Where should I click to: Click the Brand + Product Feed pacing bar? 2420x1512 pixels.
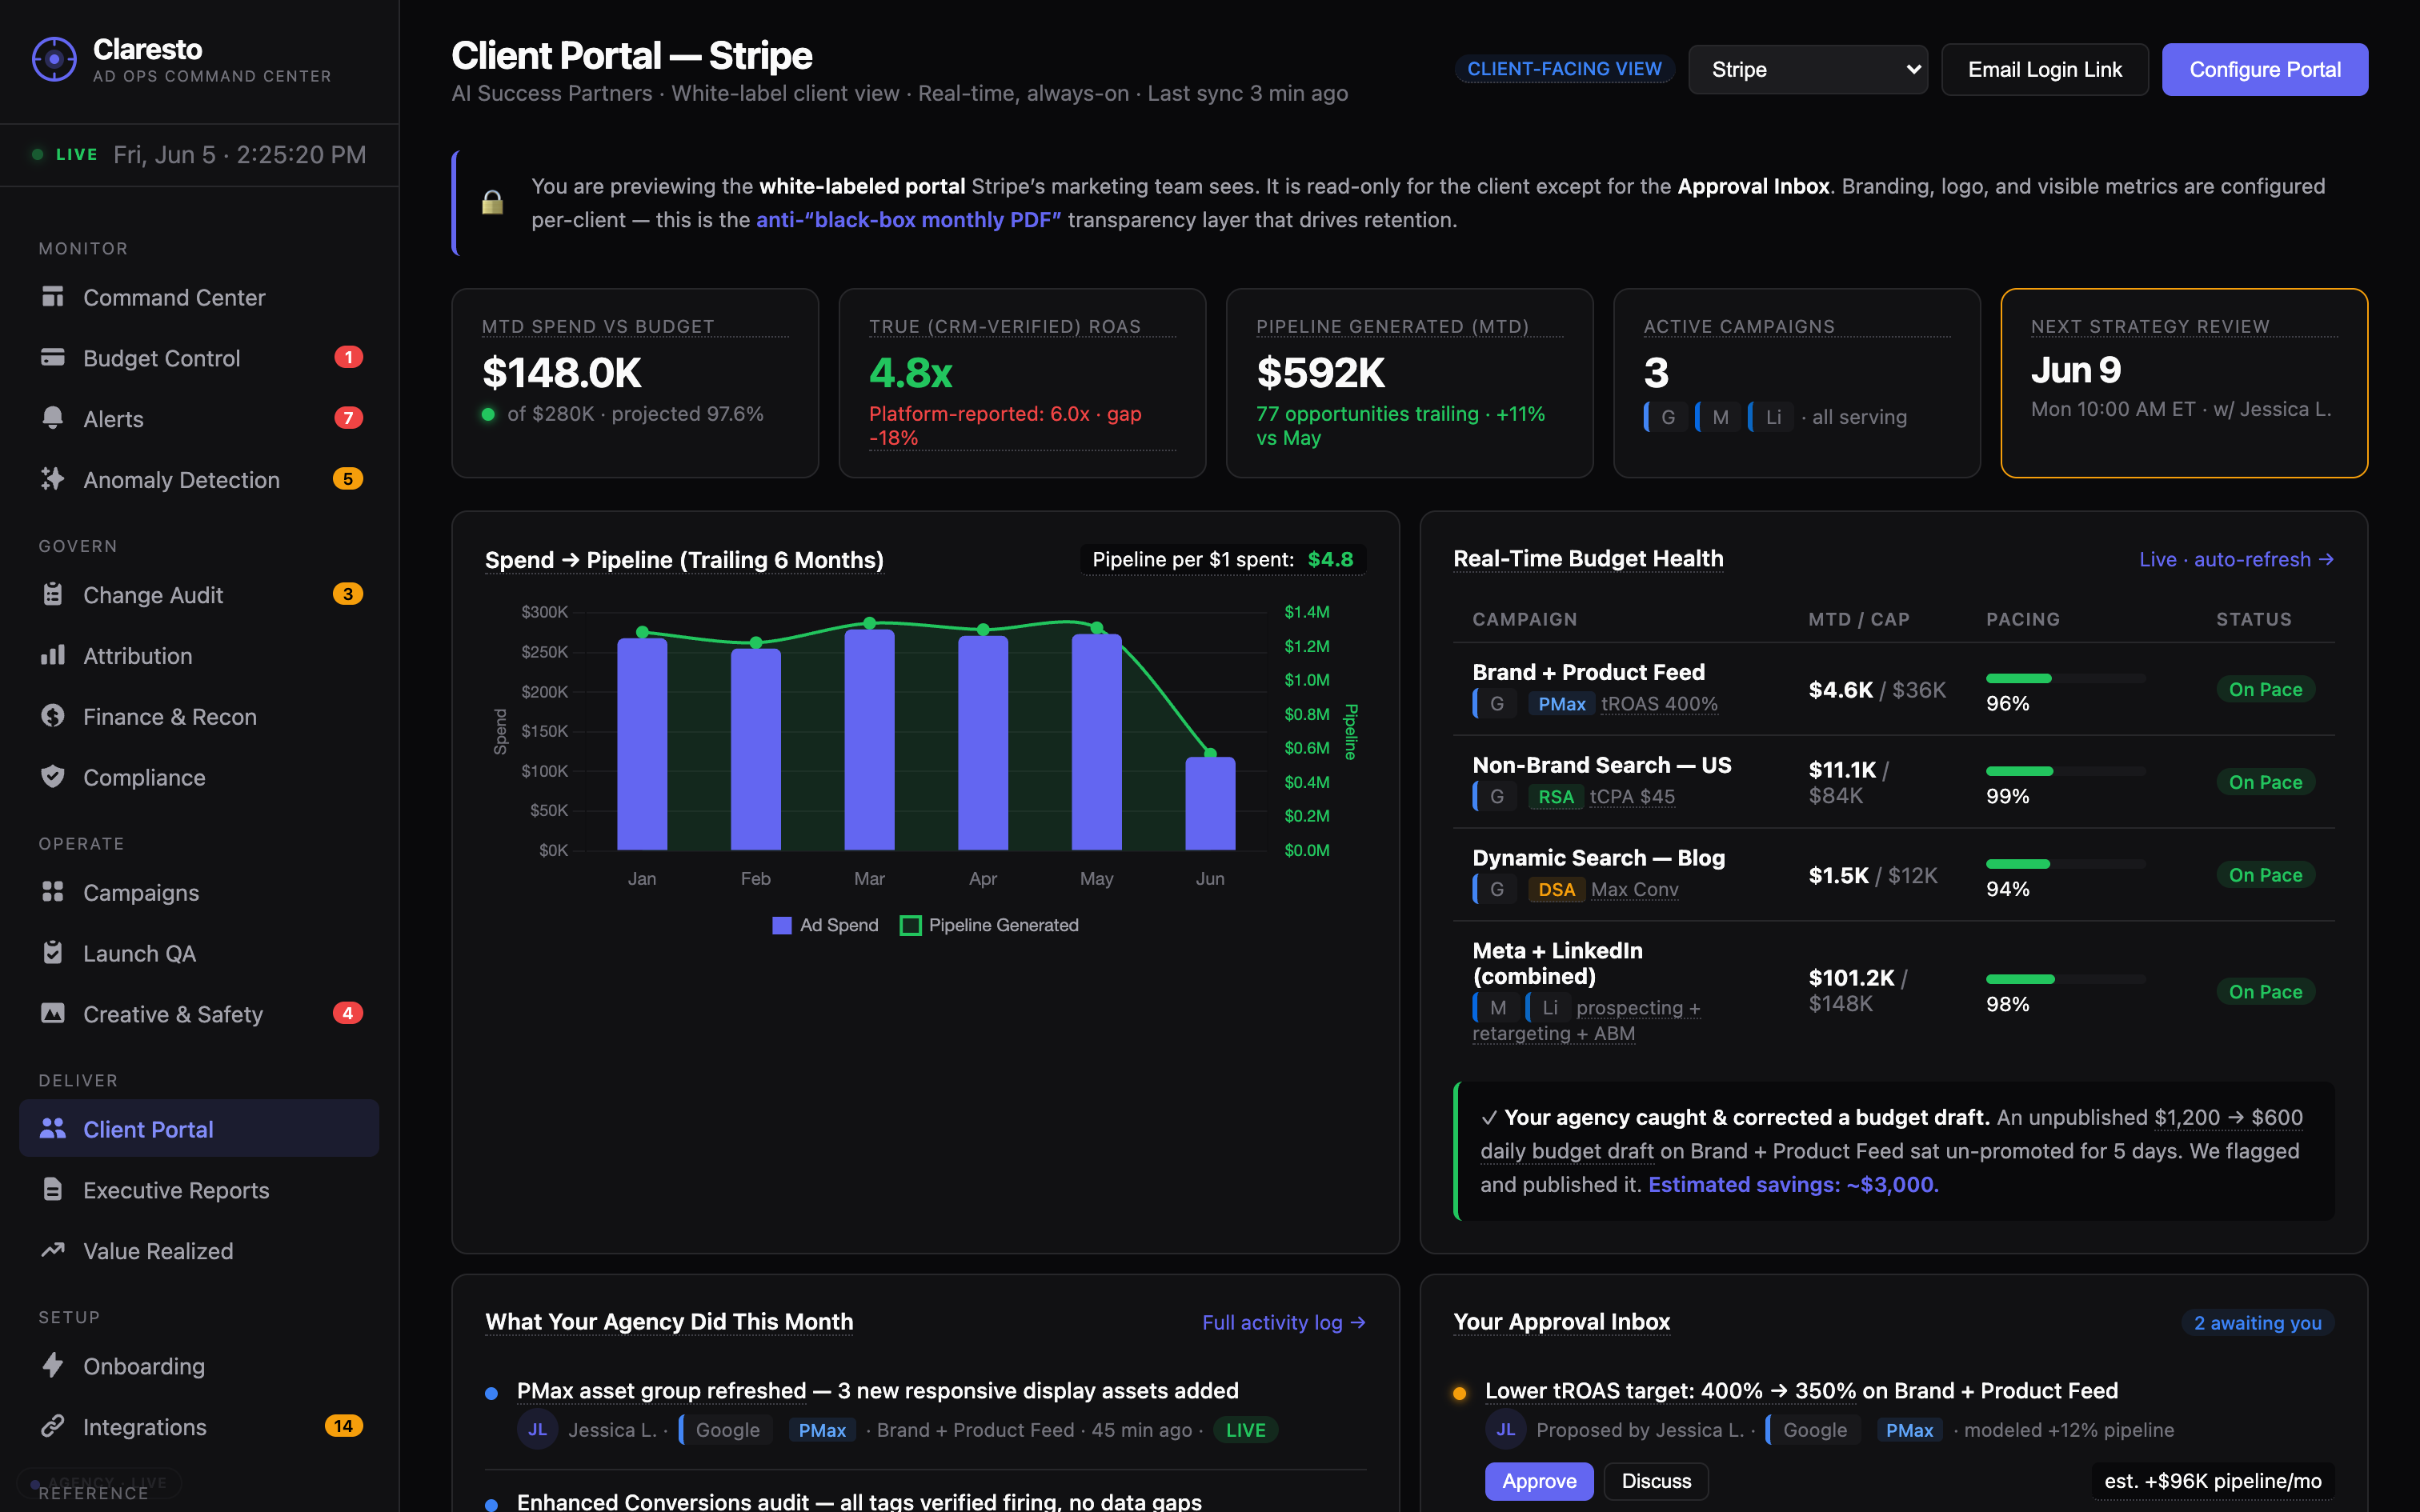click(x=2065, y=678)
